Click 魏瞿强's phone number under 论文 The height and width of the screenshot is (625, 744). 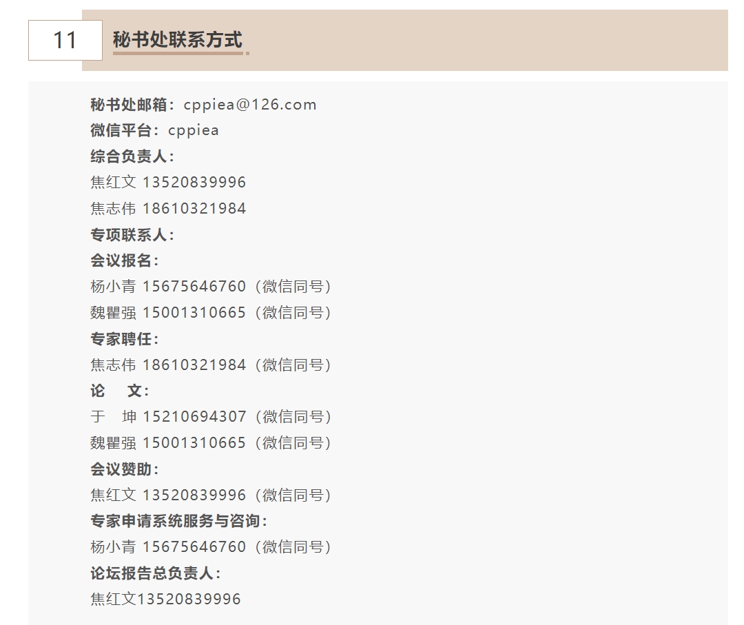click(x=194, y=443)
